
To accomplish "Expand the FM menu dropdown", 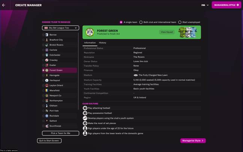I will pyautogui.click(x=205, y=5).
